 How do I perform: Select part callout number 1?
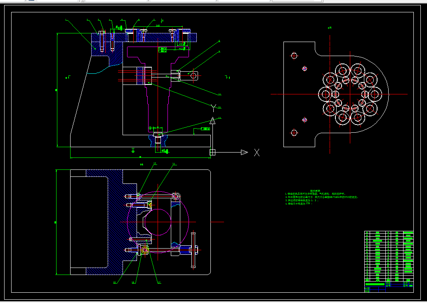[x=66, y=20]
